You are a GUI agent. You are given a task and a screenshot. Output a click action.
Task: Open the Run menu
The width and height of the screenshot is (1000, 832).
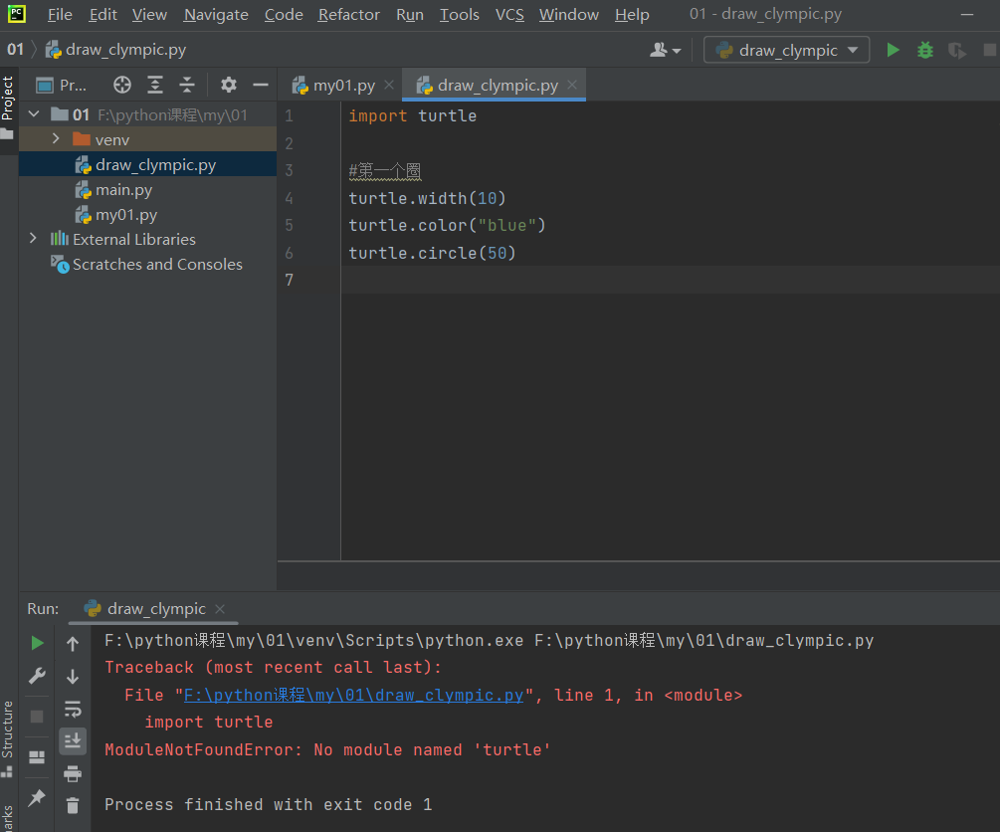coord(409,15)
